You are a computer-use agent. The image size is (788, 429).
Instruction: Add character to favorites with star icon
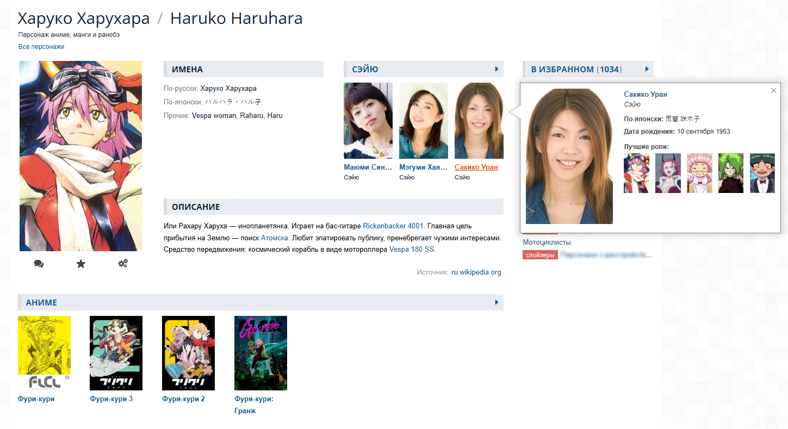(x=81, y=264)
